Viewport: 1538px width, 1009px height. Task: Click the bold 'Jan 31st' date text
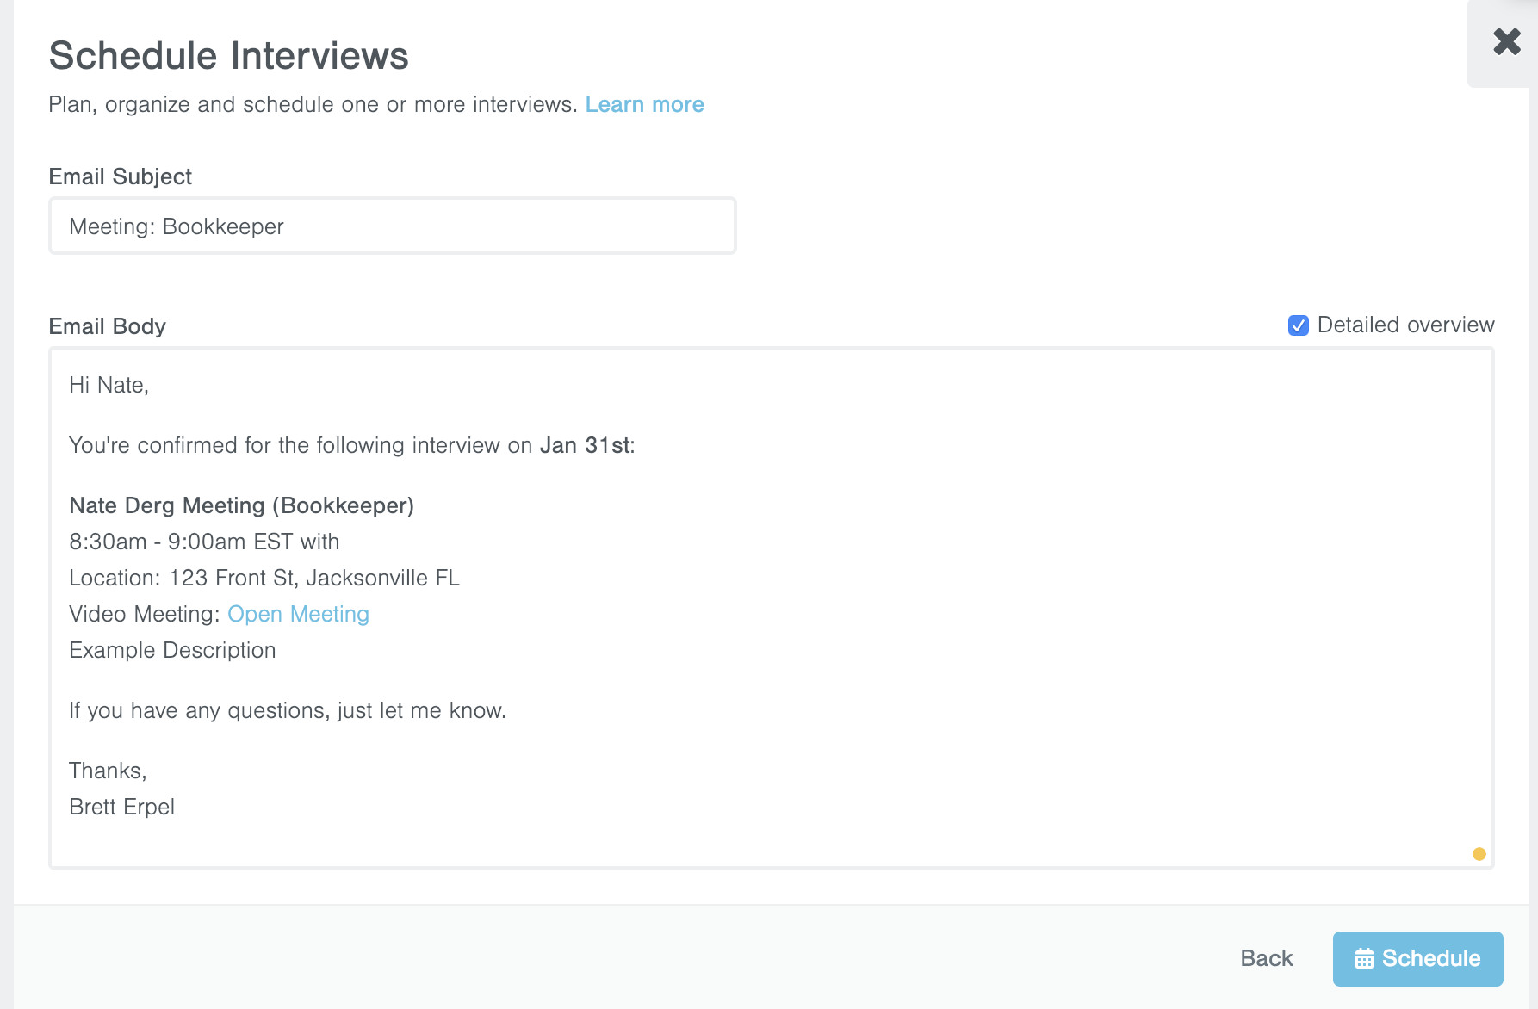point(586,446)
